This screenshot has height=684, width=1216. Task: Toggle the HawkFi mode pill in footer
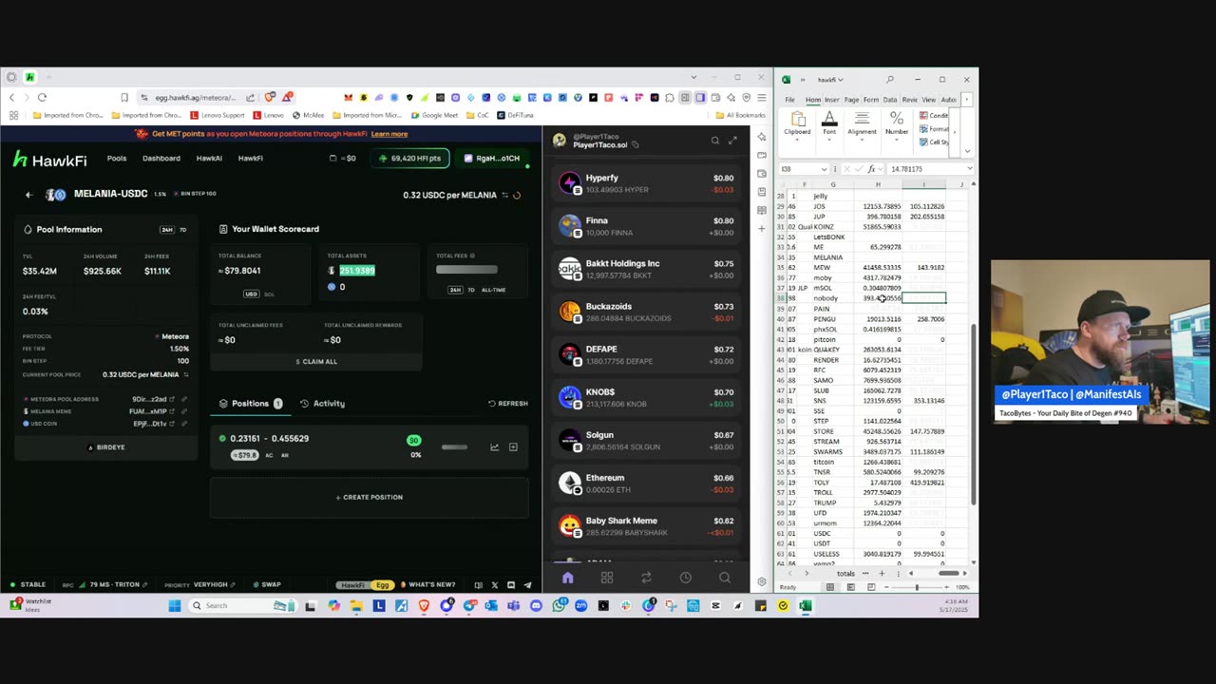[352, 585]
